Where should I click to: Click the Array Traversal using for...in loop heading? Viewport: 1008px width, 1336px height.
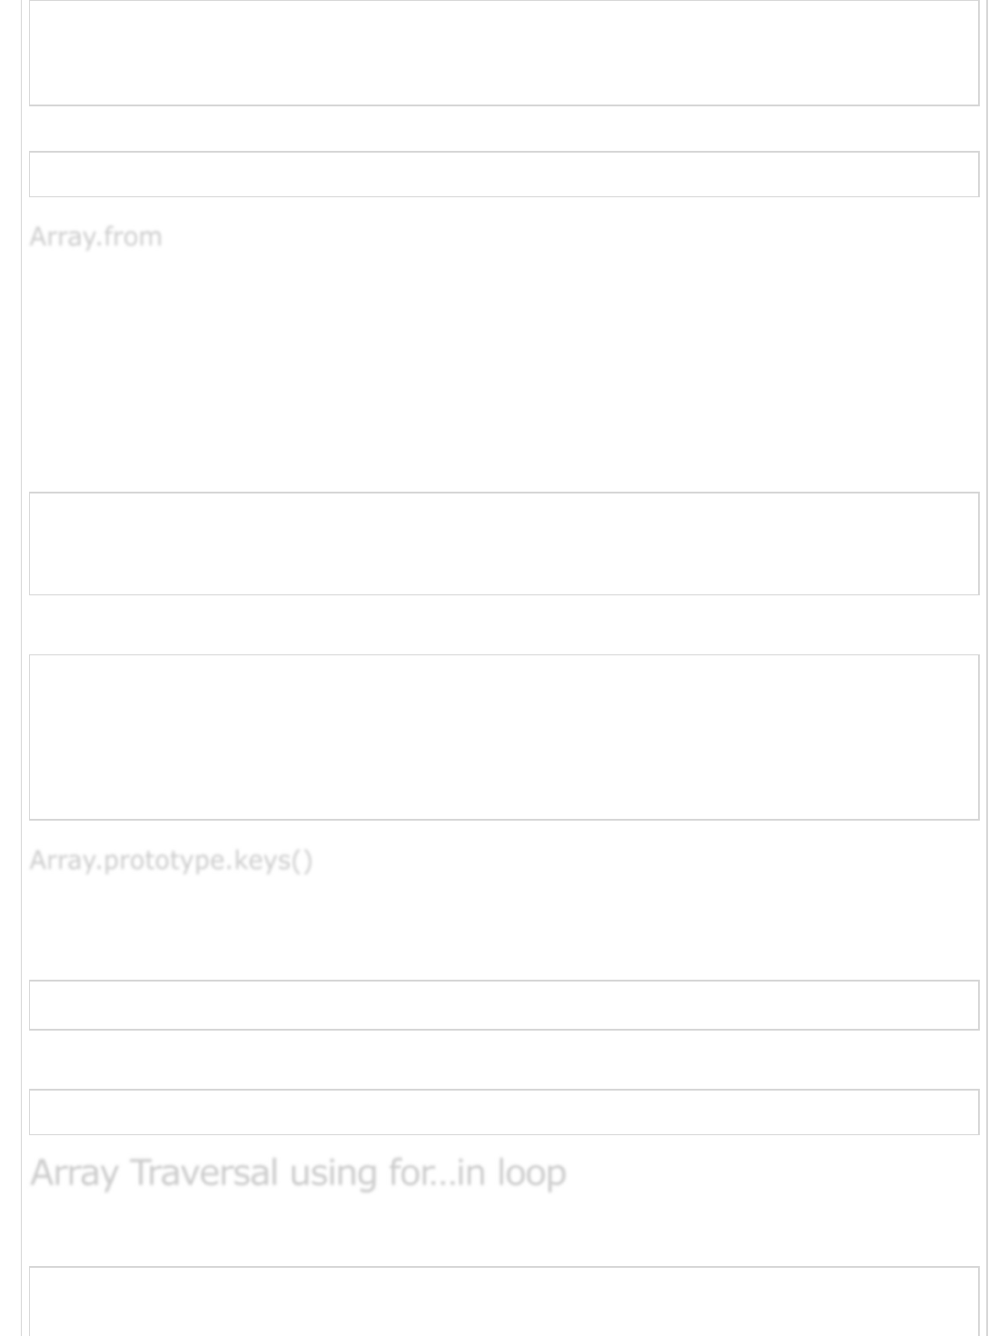[298, 1172]
